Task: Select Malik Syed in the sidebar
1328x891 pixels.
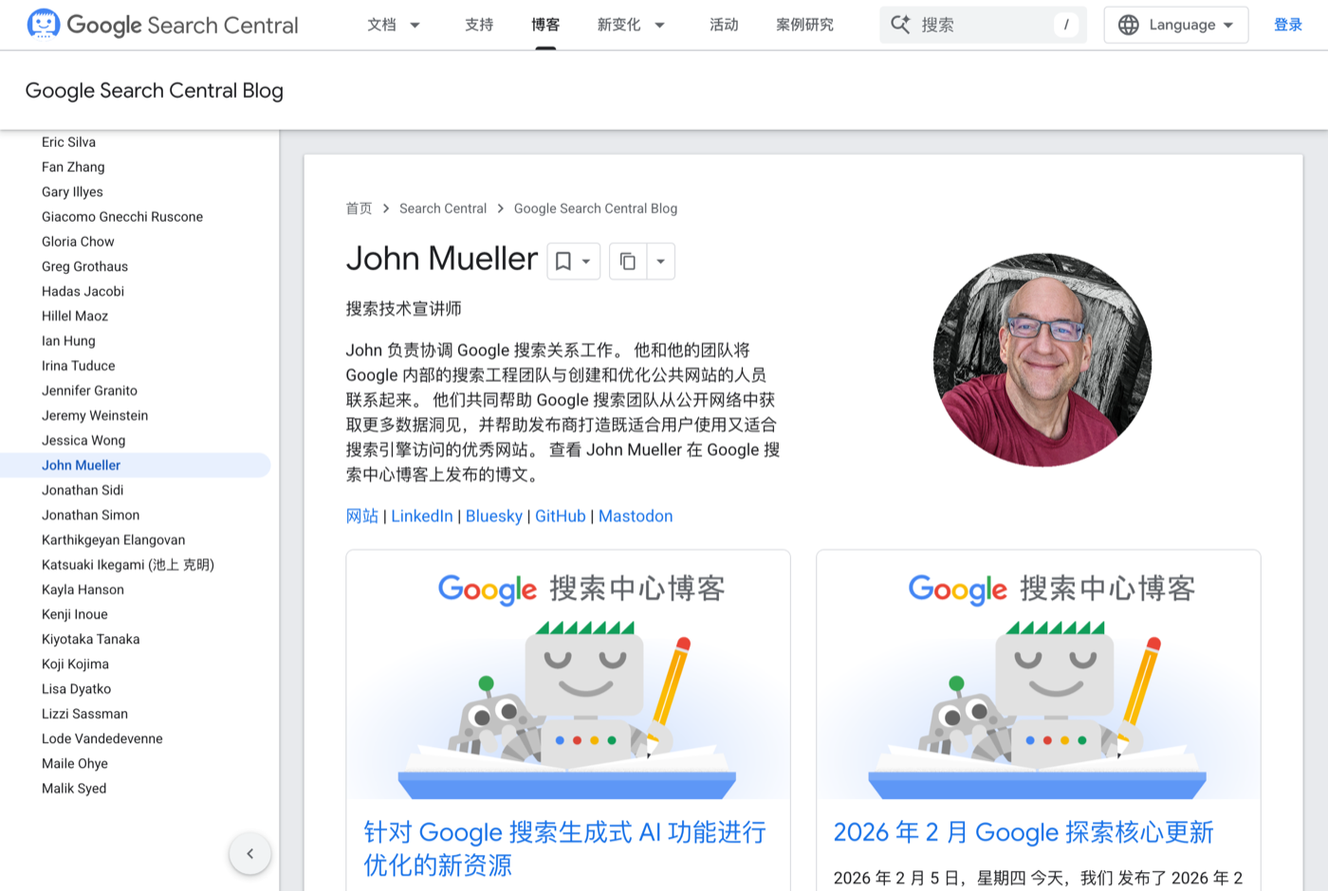Action: tap(74, 789)
